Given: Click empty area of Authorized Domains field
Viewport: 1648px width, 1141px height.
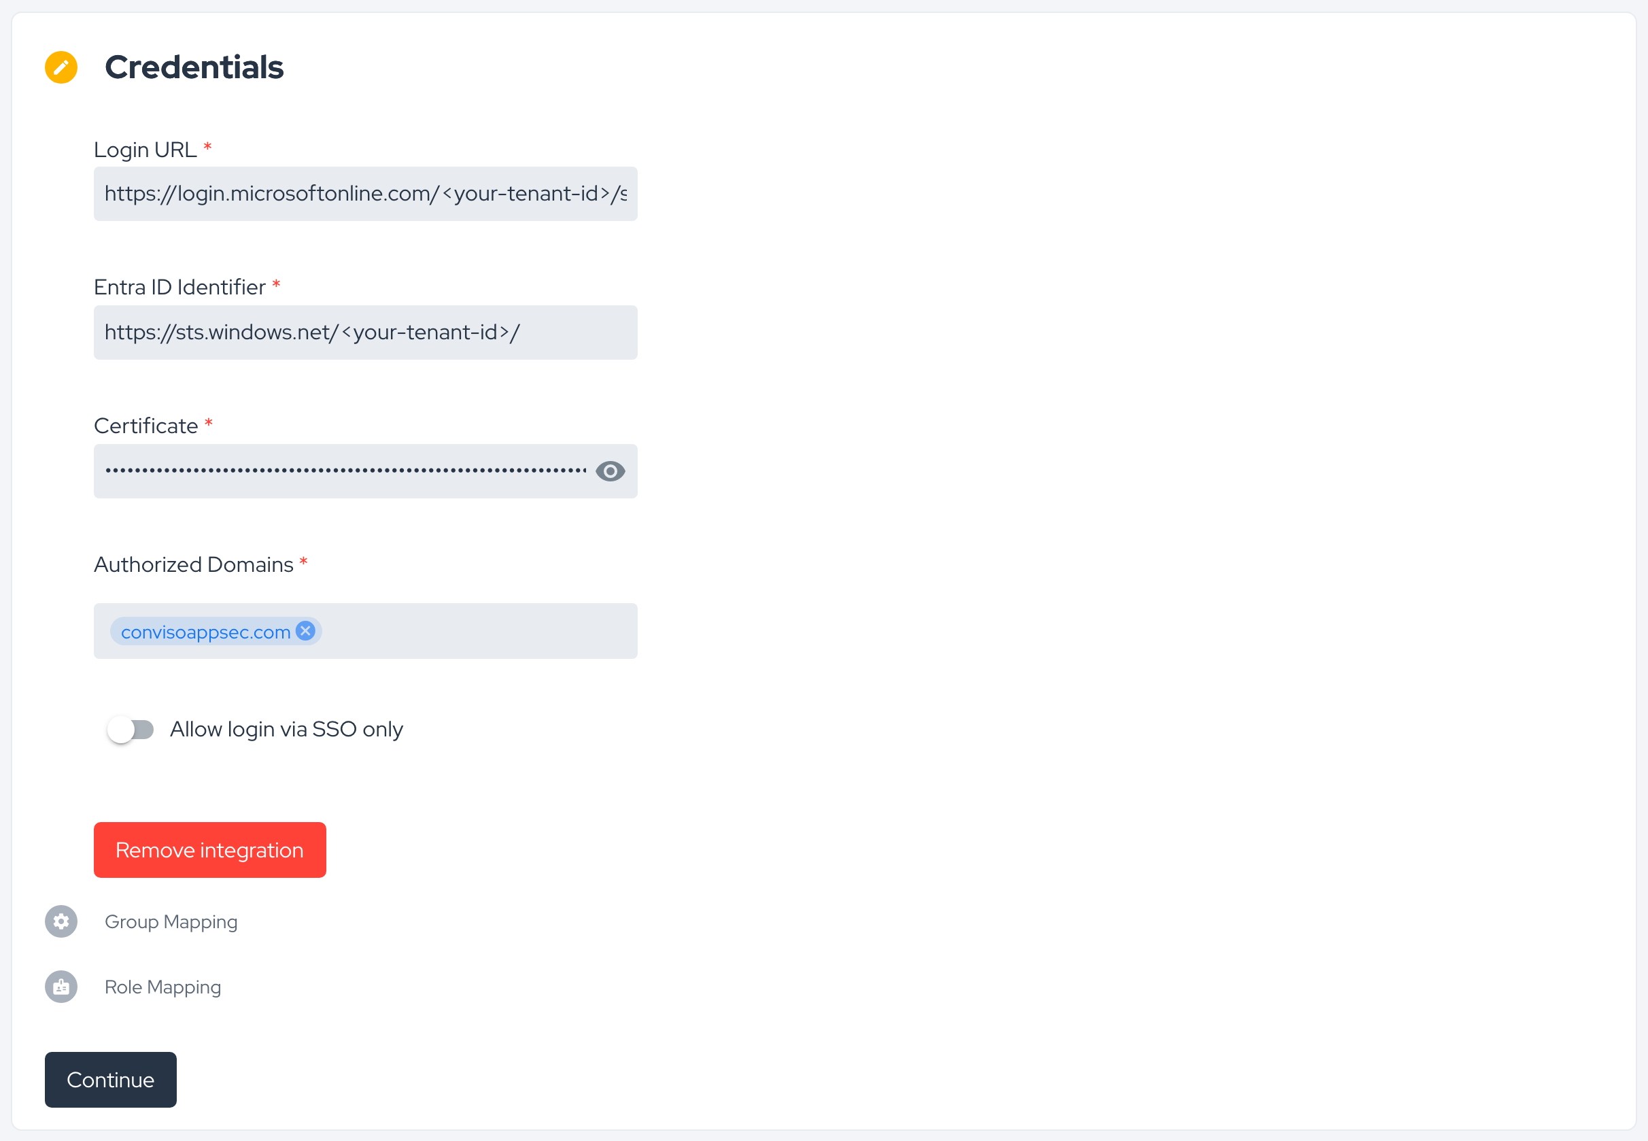Looking at the screenshot, I should (x=479, y=631).
